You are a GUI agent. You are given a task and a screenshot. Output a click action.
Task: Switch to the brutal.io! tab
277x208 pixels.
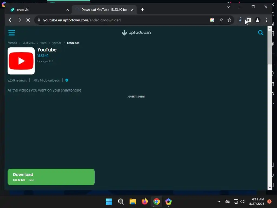[38, 10]
